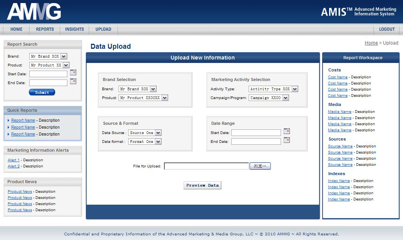The height and width of the screenshot is (240, 403).
Task: Open calendar picker for Date Range Start Date
Action: click(x=287, y=131)
